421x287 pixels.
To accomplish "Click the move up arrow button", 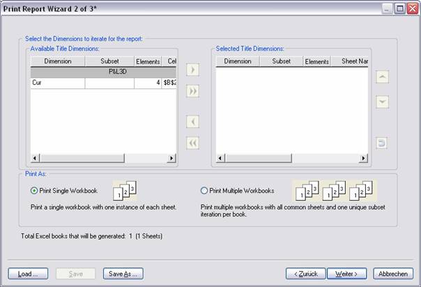I will [381, 77].
